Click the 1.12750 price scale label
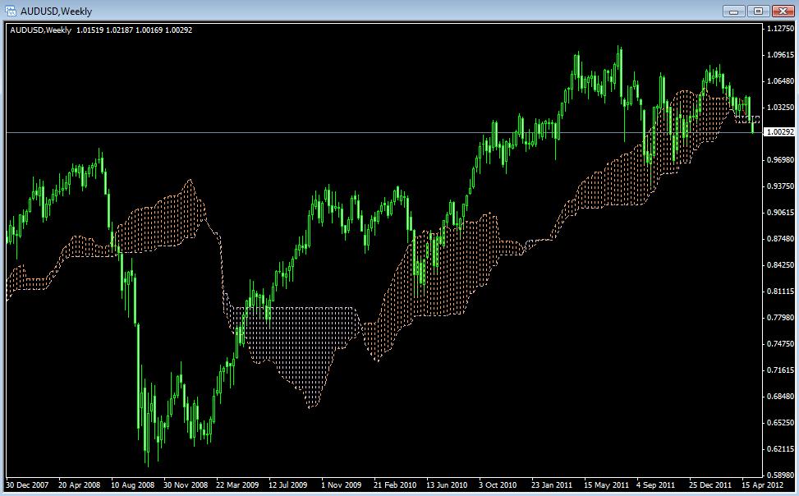This screenshot has width=799, height=496. tap(780, 29)
